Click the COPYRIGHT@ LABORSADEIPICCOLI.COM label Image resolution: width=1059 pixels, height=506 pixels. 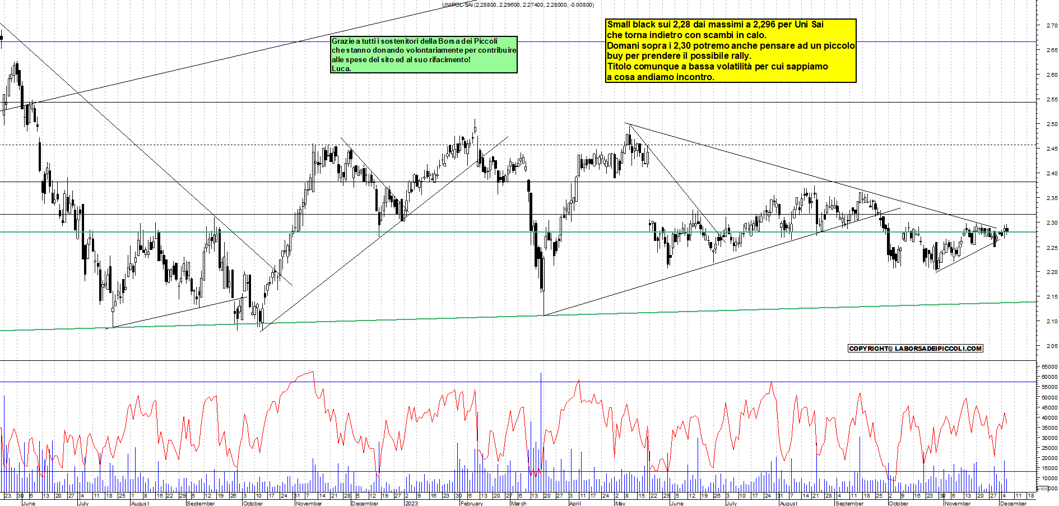click(916, 349)
